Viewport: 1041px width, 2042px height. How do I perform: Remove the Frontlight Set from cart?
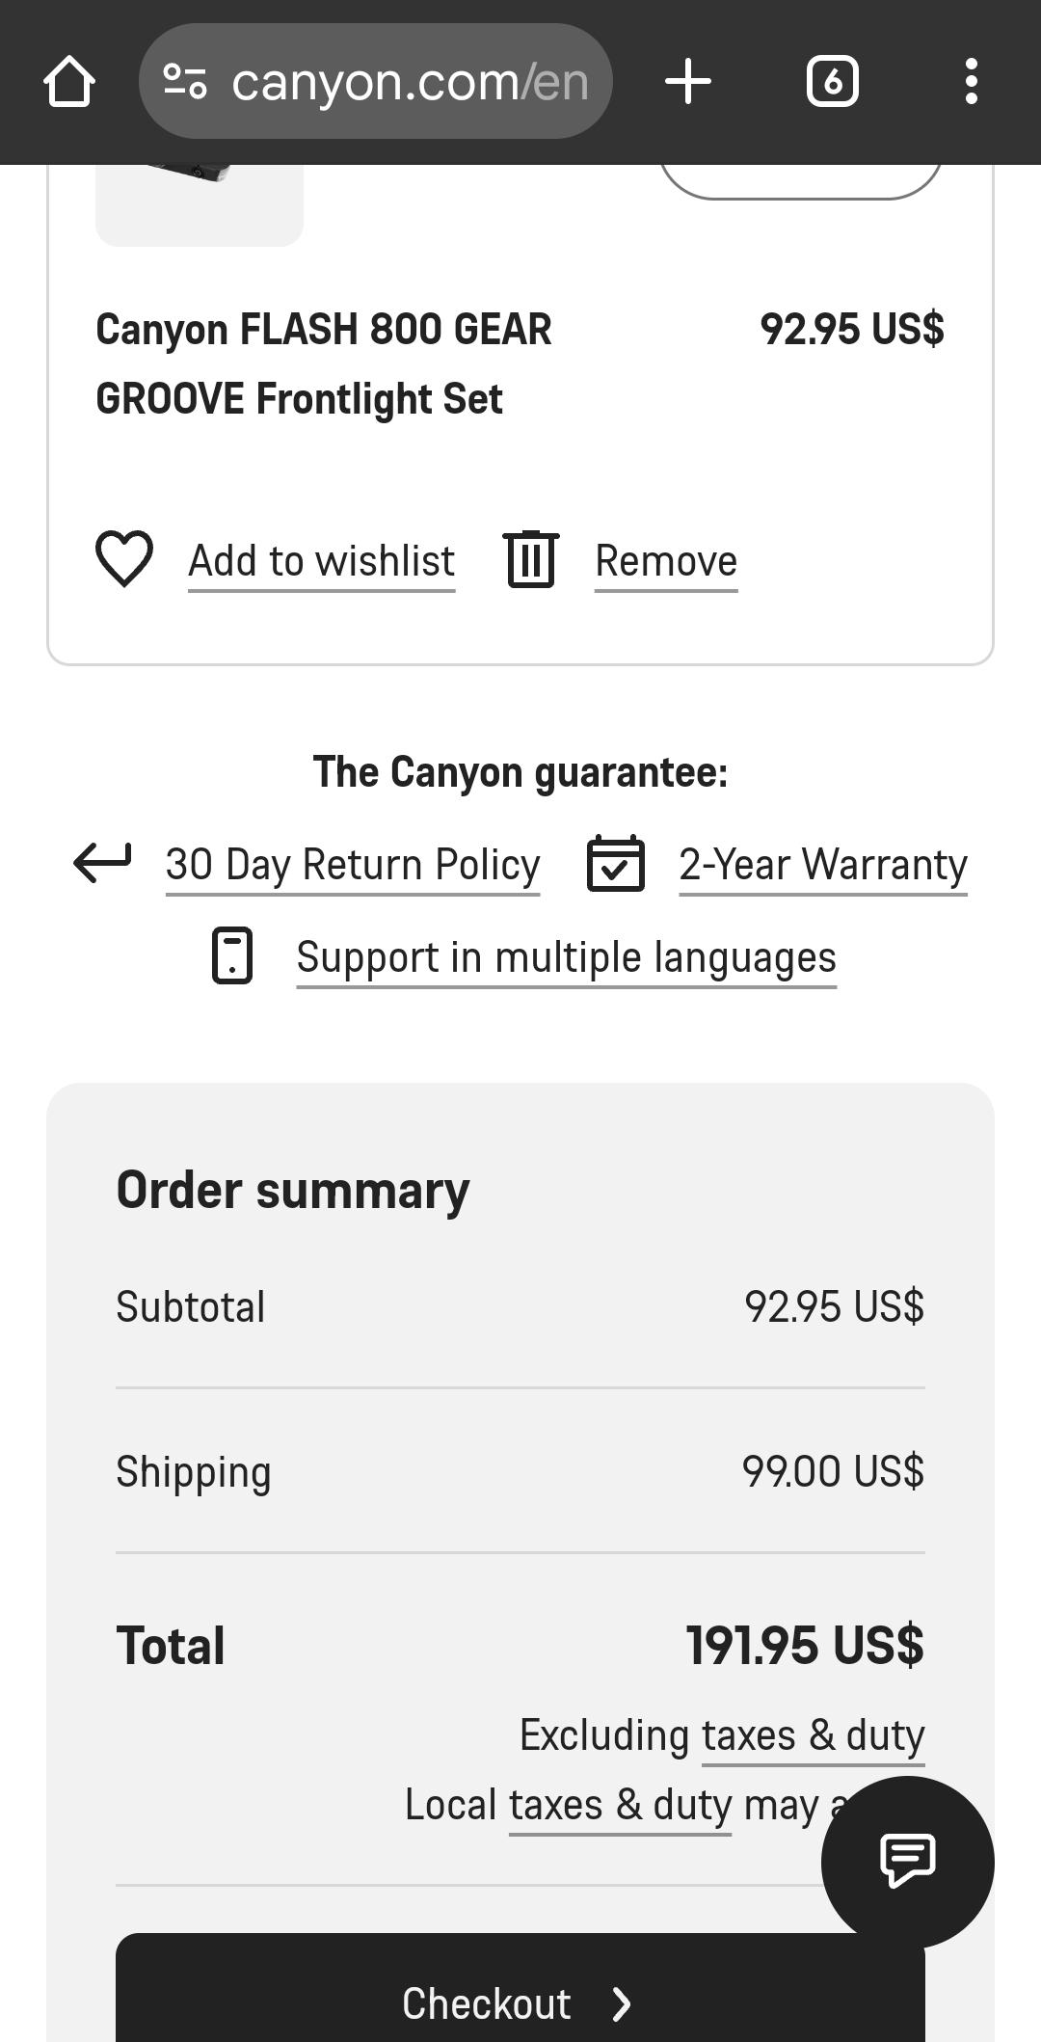point(665,561)
